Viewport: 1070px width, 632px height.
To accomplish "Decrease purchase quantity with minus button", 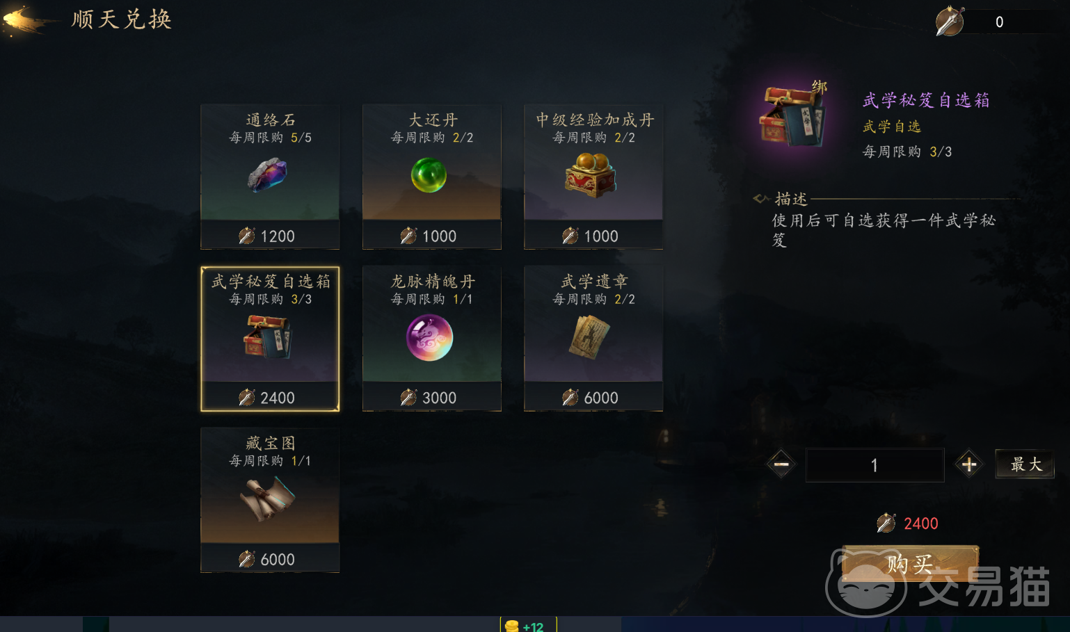I will 781,464.
